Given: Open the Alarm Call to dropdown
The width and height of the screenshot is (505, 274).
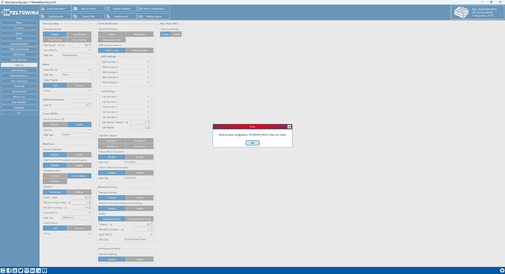Looking at the screenshot, I should click(76, 91).
